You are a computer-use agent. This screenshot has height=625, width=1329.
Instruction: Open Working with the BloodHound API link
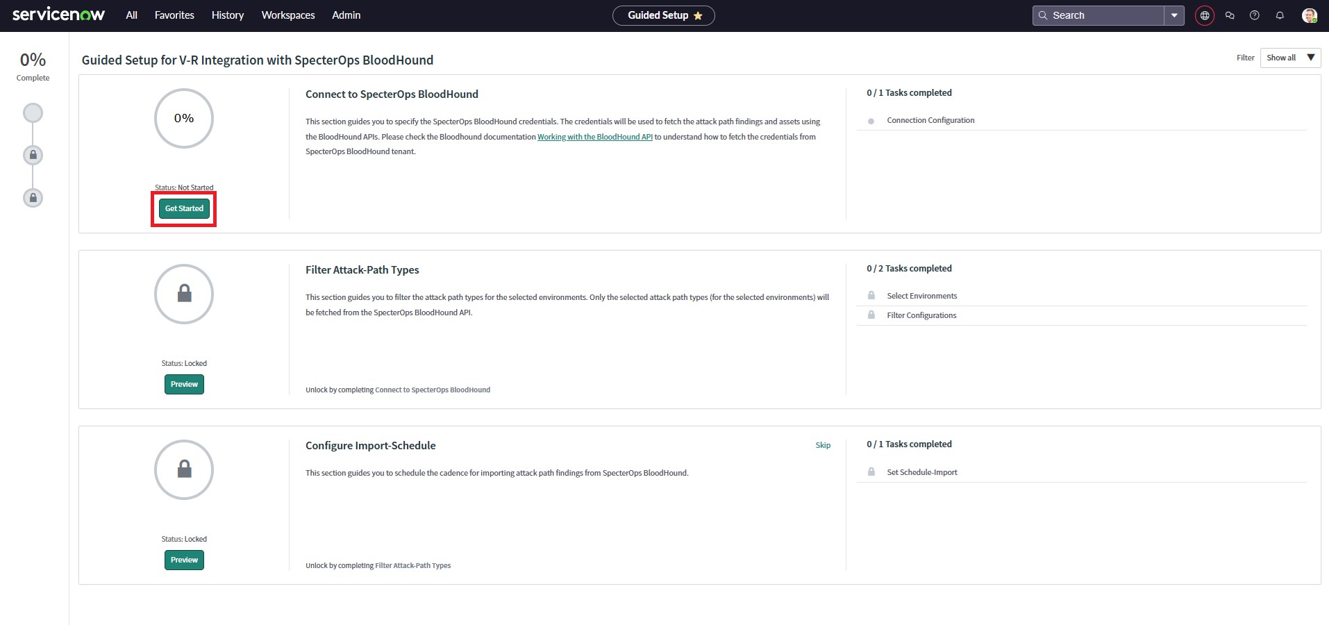coord(595,137)
